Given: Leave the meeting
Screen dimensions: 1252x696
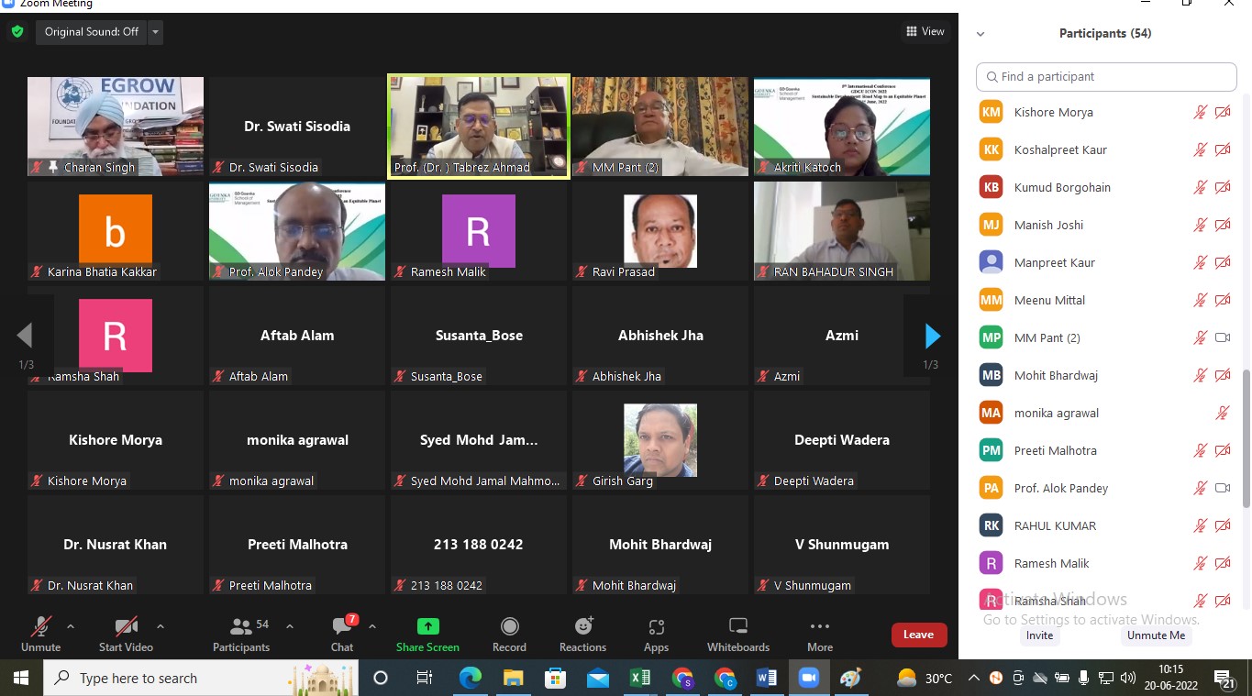Looking at the screenshot, I should pyautogui.click(x=918, y=635).
